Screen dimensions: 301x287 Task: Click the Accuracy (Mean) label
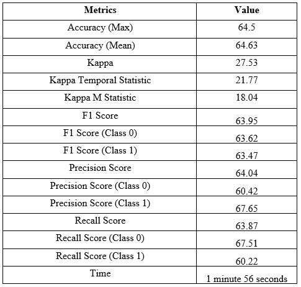click(100, 45)
